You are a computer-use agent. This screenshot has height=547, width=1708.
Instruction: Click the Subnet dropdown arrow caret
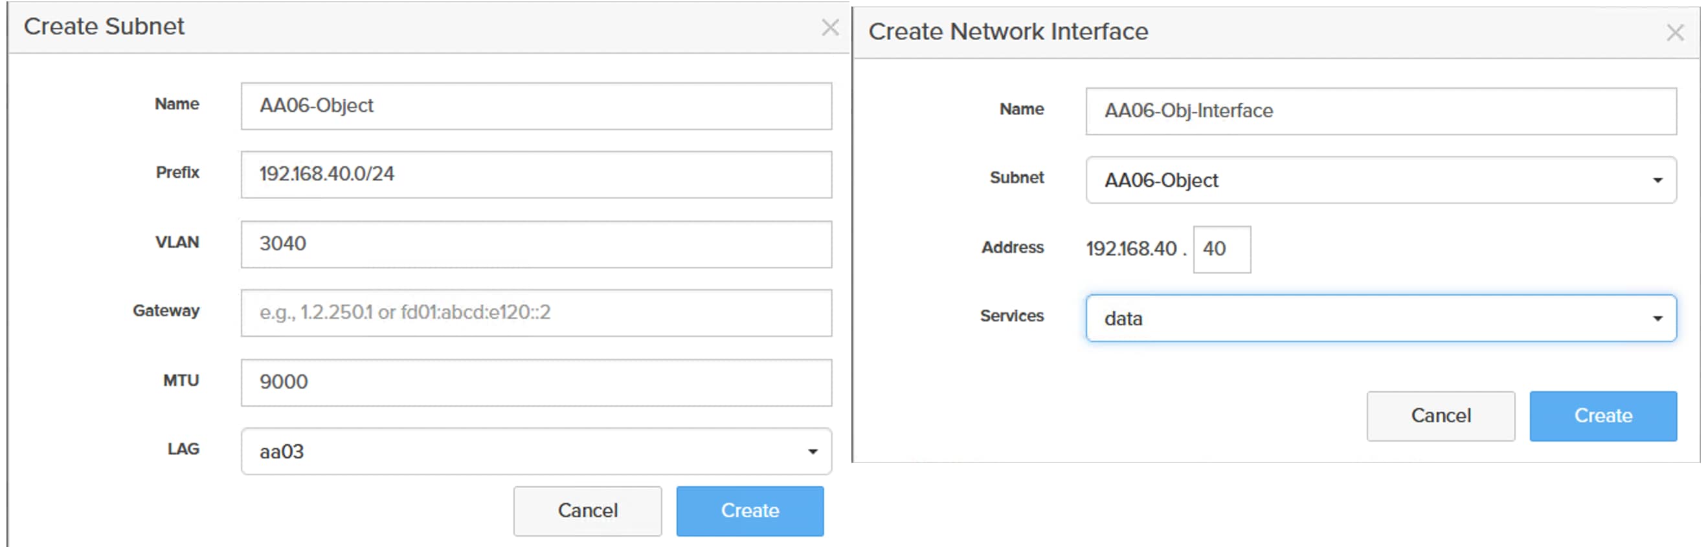tap(1657, 180)
